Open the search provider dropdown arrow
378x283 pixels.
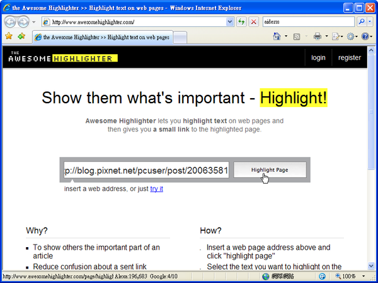click(370, 22)
